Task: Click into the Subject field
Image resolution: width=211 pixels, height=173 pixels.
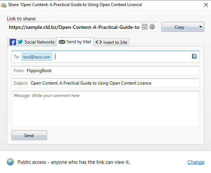Action: coord(105,83)
